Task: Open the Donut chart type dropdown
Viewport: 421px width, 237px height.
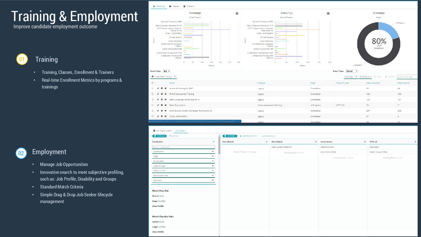Action: click(352, 71)
